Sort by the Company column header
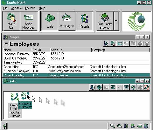Screen dimensions: 153x130 point(121,50)
